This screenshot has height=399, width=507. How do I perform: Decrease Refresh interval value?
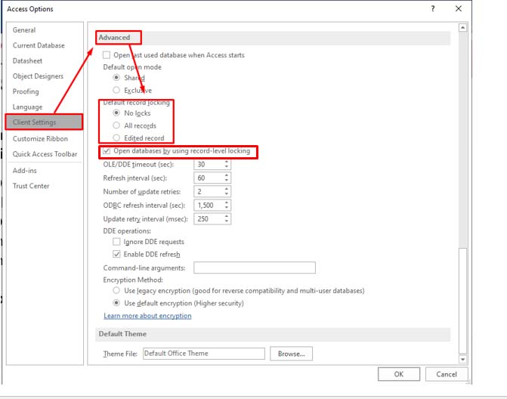(x=227, y=181)
